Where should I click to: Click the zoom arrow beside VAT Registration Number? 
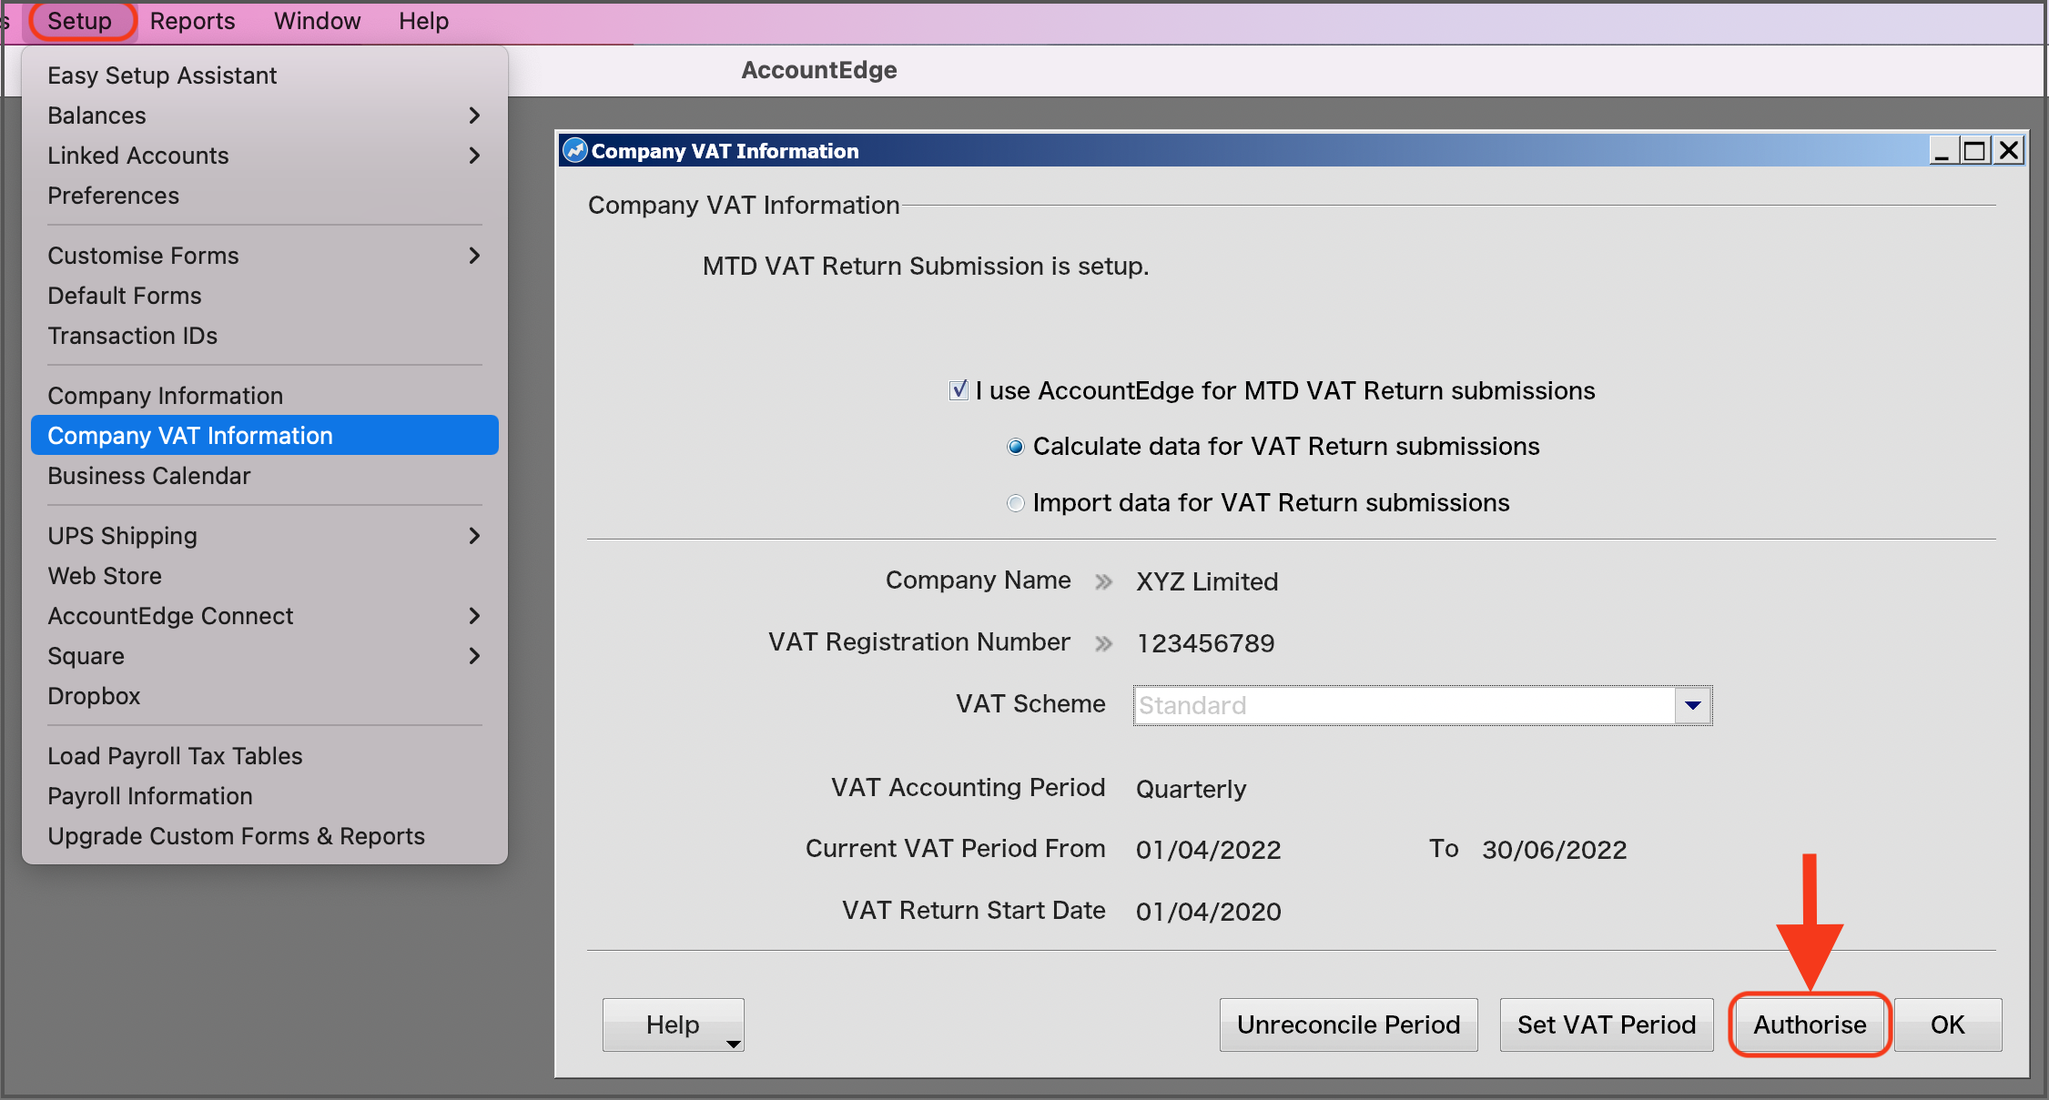pos(1103,643)
